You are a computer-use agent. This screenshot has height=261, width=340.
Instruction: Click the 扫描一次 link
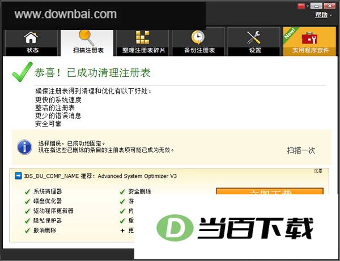(x=301, y=150)
